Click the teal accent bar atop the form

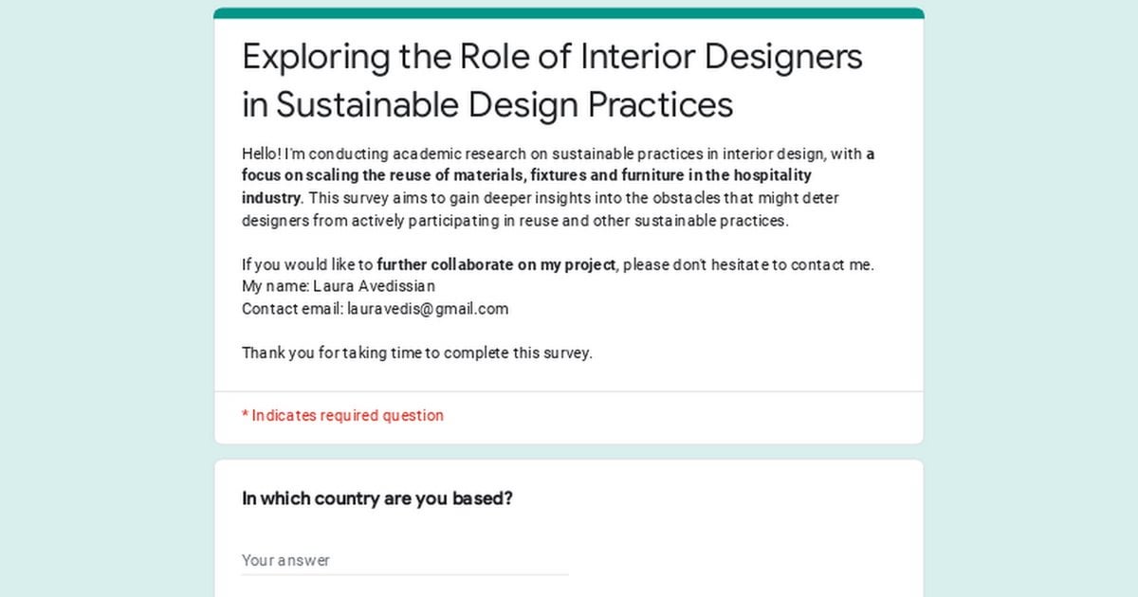[x=569, y=13]
